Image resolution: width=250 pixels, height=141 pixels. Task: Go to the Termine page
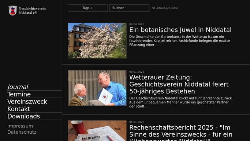coord(19,94)
